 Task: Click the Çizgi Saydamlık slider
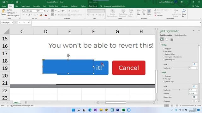pyautogui.click(x=180, y=90)
